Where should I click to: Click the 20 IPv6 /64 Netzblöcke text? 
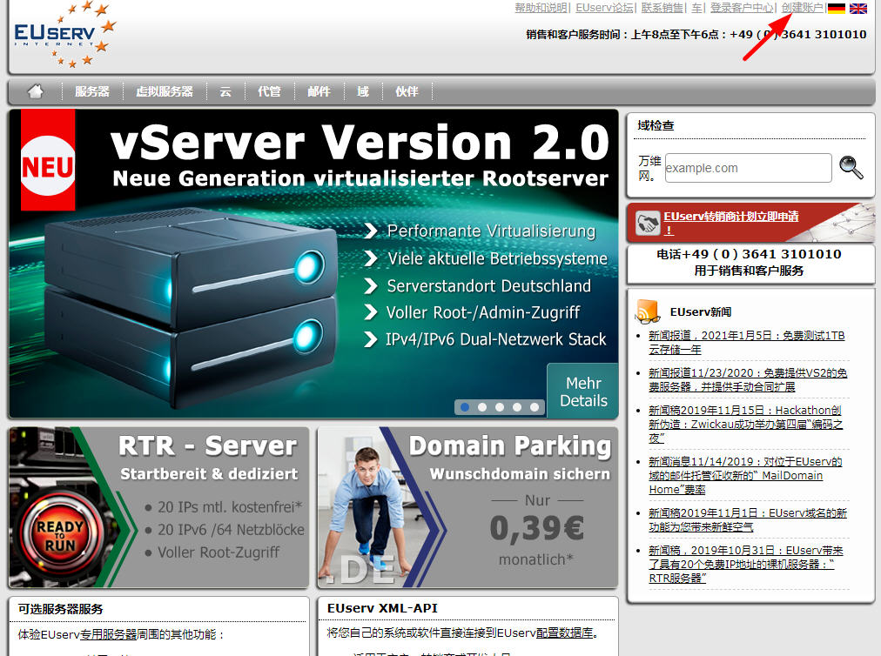(x=231, y=530)
